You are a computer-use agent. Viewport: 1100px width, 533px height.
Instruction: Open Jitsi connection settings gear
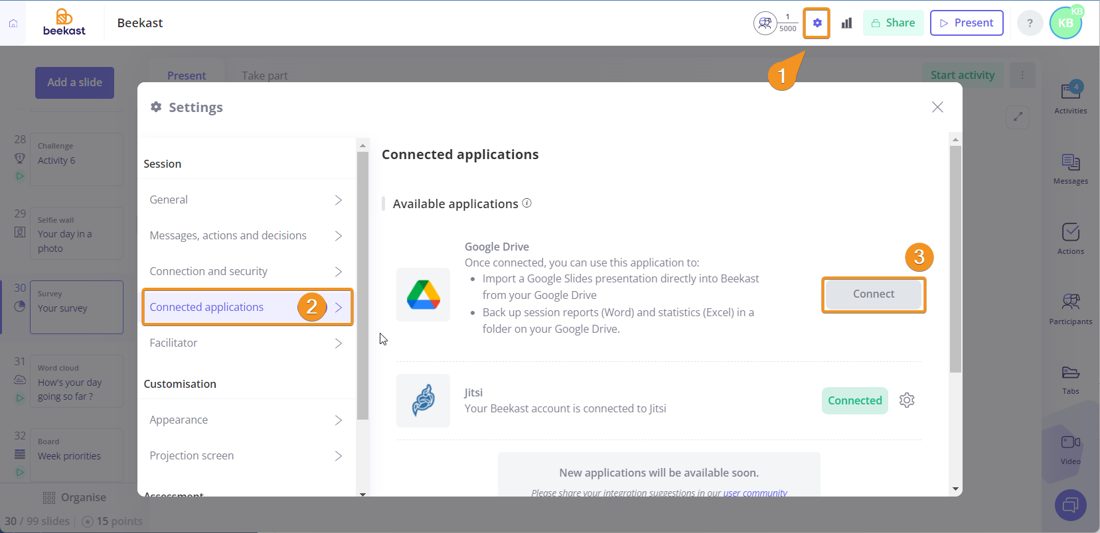coord(907,400)
